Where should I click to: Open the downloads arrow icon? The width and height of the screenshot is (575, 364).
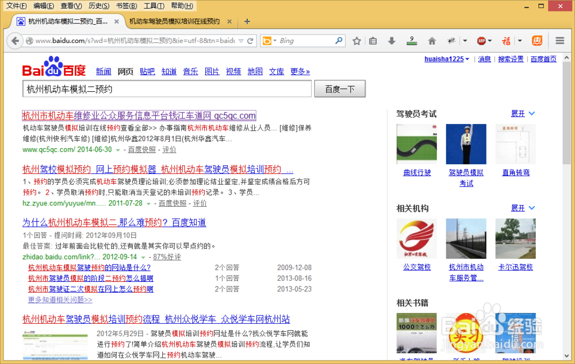392,41
